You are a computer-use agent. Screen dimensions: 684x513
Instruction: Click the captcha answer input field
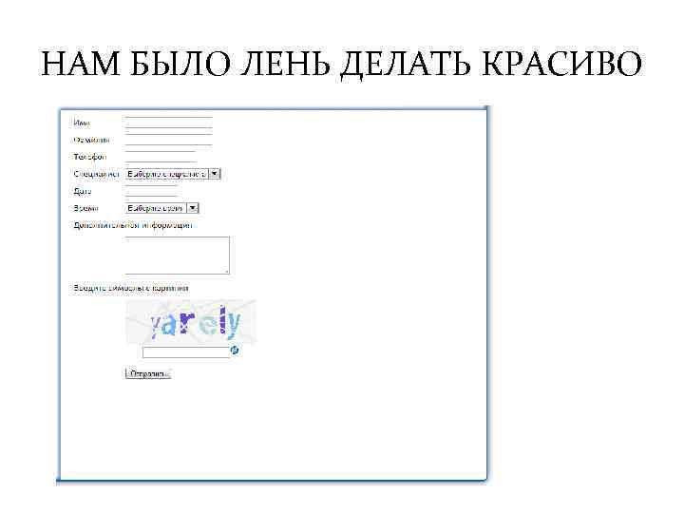pos(186,352)
